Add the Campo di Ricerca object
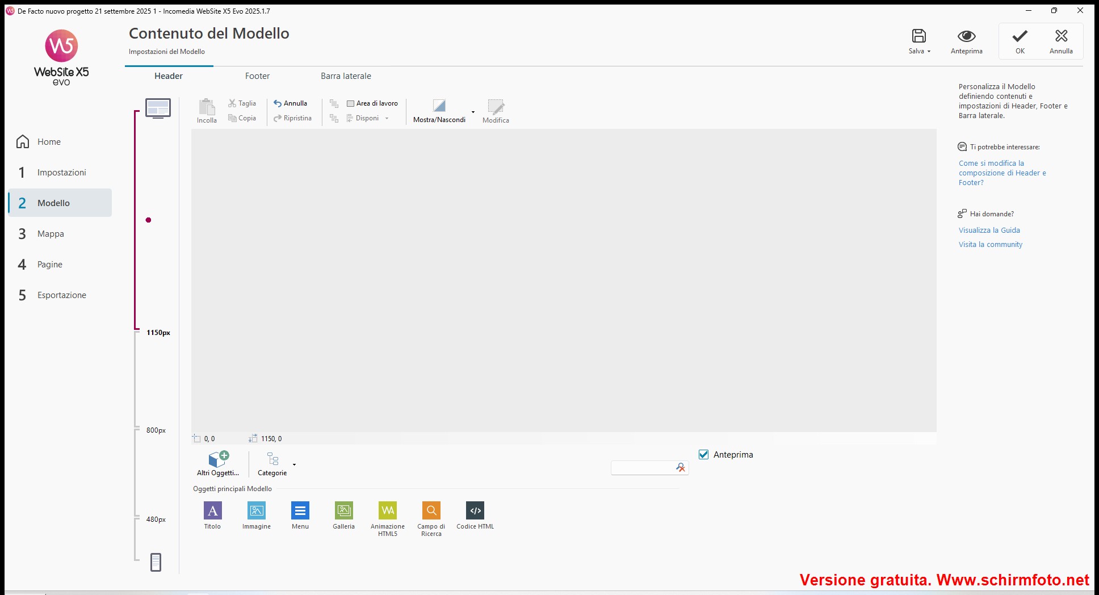Image resolution: width=1099 pixels, height=595 pixels. coord(431,511)
